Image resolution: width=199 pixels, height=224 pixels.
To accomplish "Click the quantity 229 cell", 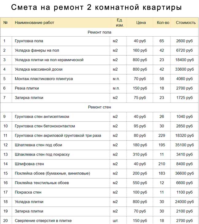I will pos(162,136).
